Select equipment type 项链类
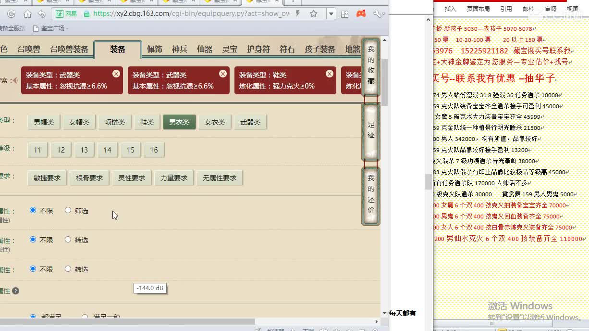 tap(115, 122)
